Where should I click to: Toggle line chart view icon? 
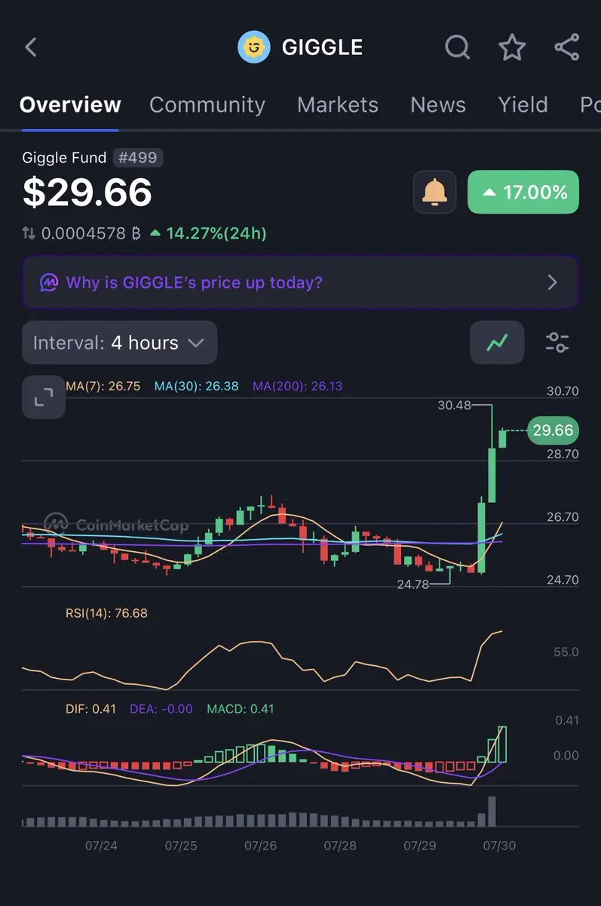498,343
